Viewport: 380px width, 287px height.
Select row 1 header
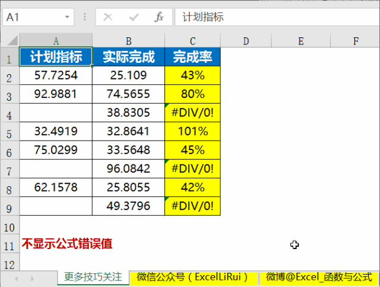9,57
